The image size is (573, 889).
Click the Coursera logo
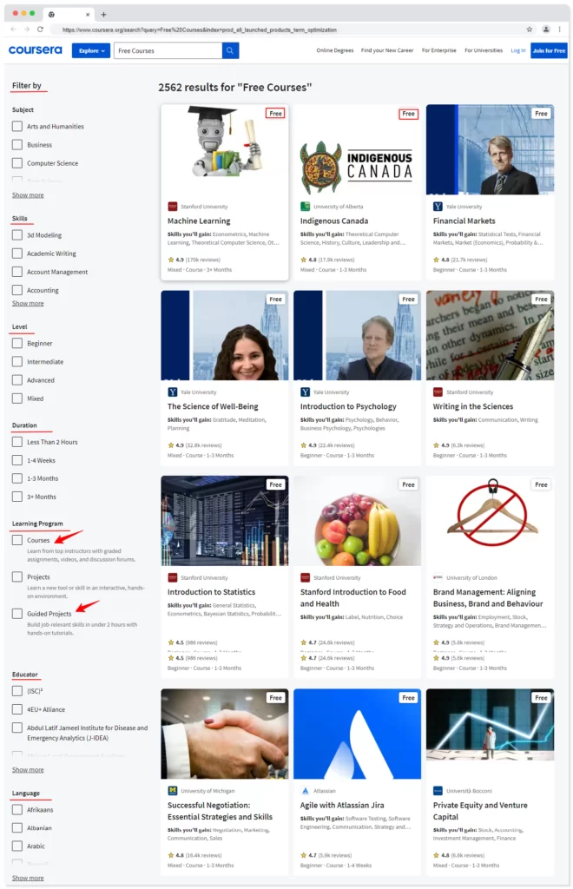[35, 49]
